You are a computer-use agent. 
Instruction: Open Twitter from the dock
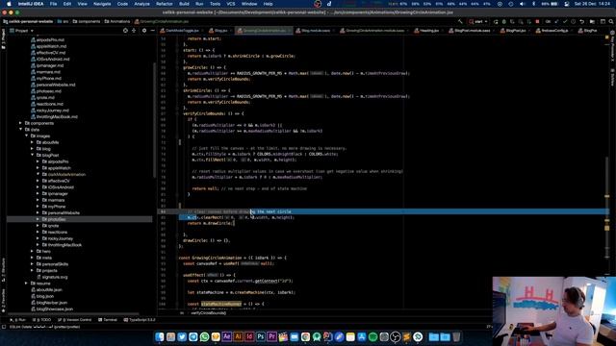(x=182, y=336)
